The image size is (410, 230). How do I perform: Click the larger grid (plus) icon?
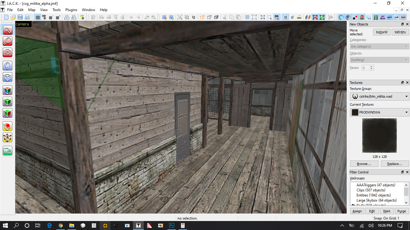[58, 17]
